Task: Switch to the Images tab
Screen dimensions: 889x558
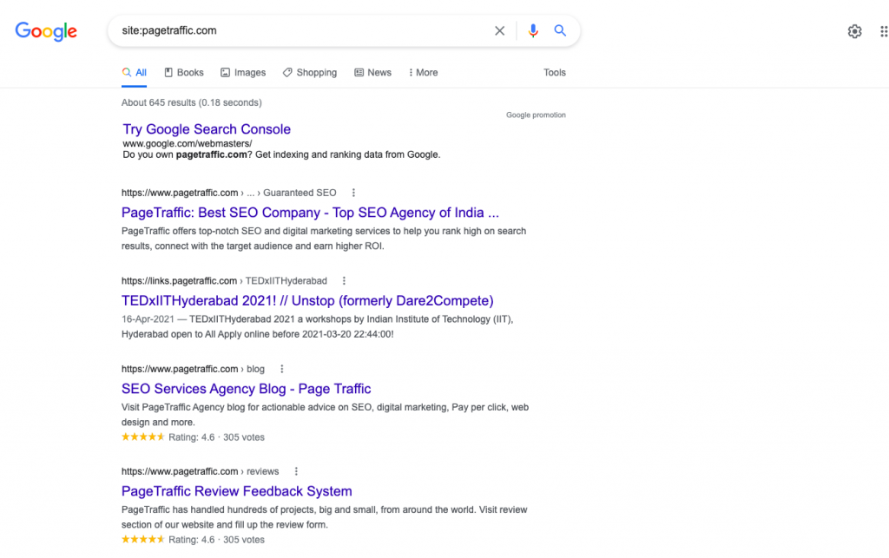Action: [x=243, y=72]
